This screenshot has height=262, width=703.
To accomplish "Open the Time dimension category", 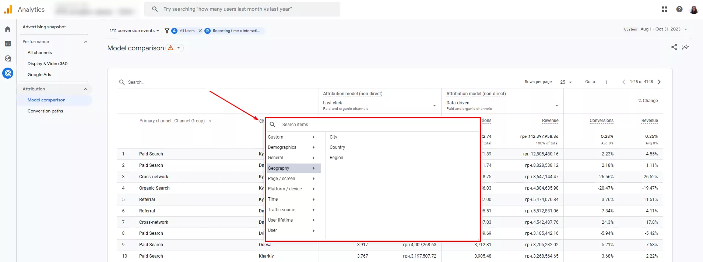I will (293, 199).
